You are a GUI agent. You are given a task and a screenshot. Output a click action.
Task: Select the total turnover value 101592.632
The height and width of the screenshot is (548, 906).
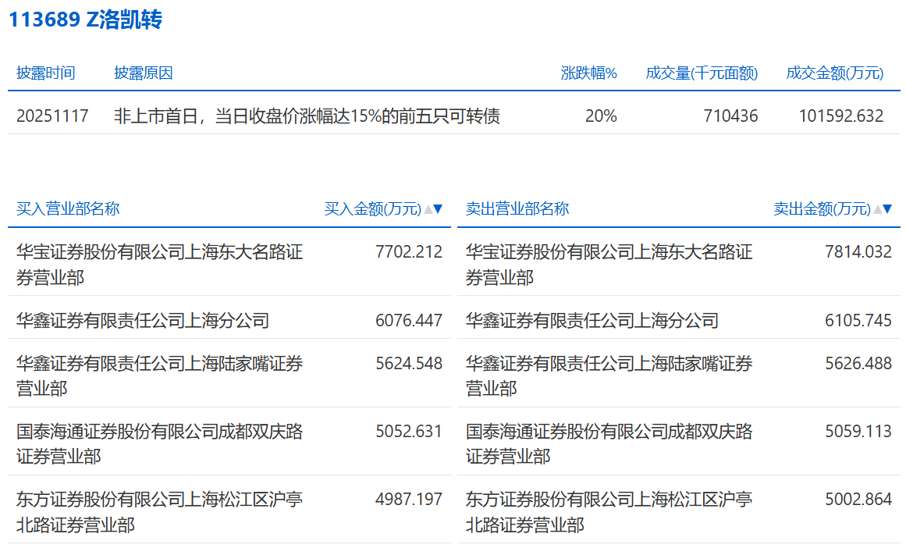click(841, 116)
